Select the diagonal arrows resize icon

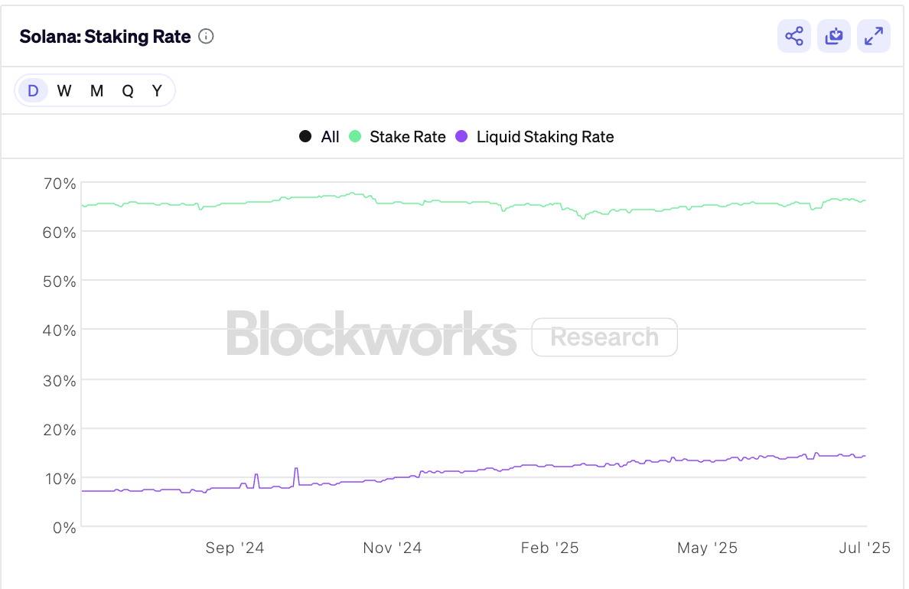coord(873,36)
